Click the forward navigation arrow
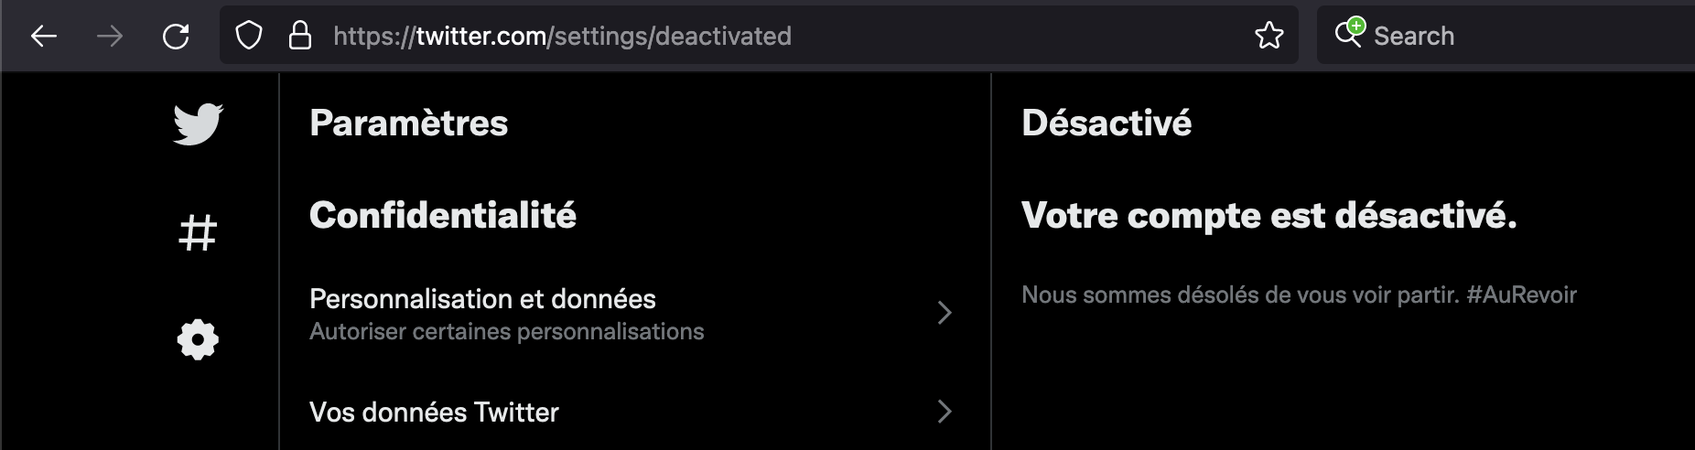The height and width of the screenshot is (450, 1695). point(110,37)
